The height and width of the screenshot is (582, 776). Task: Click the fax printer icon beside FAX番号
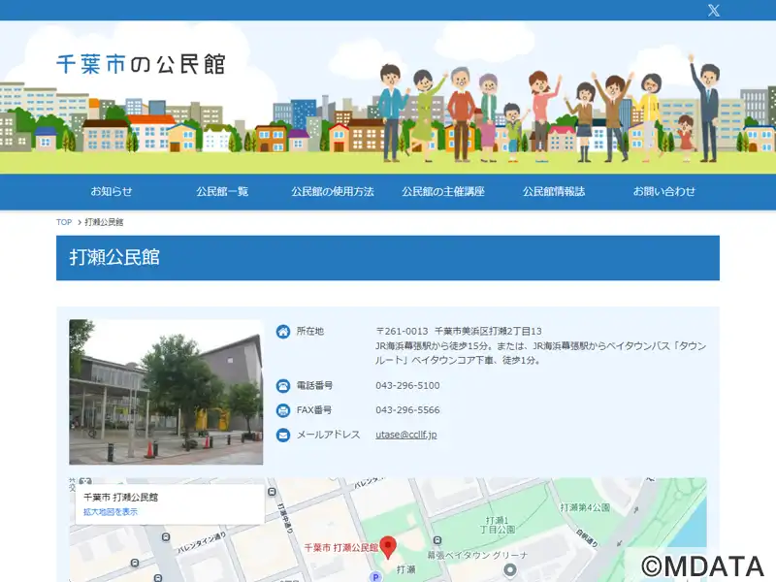pos(282,410)
